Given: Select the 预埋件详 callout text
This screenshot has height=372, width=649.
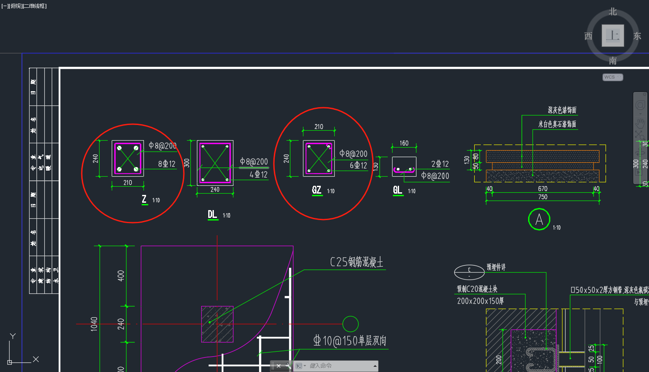Looking at the screenshot, I should coord(496,267).
